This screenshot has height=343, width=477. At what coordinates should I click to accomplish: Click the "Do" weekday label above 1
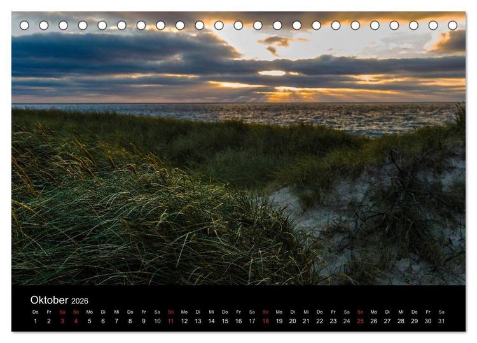tap(35, 312)
